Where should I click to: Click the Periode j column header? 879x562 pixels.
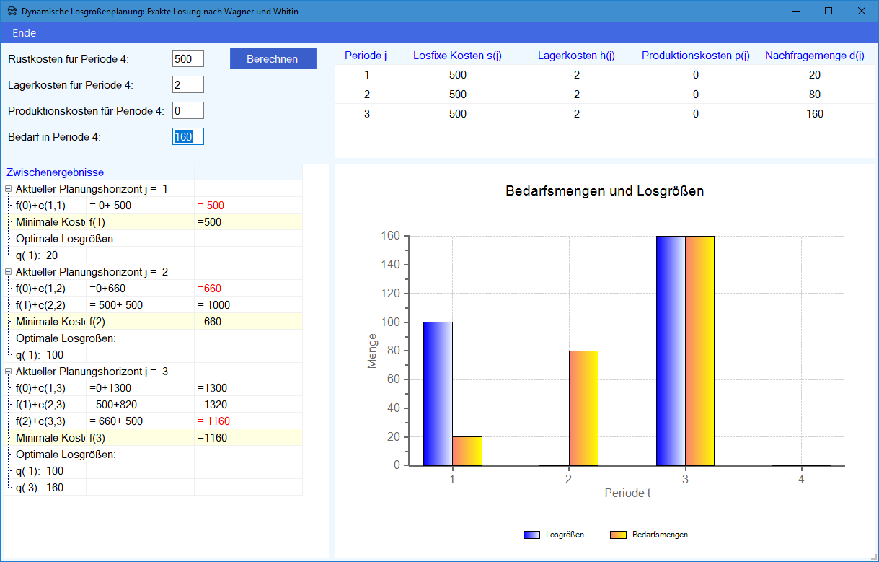point(366,56)
